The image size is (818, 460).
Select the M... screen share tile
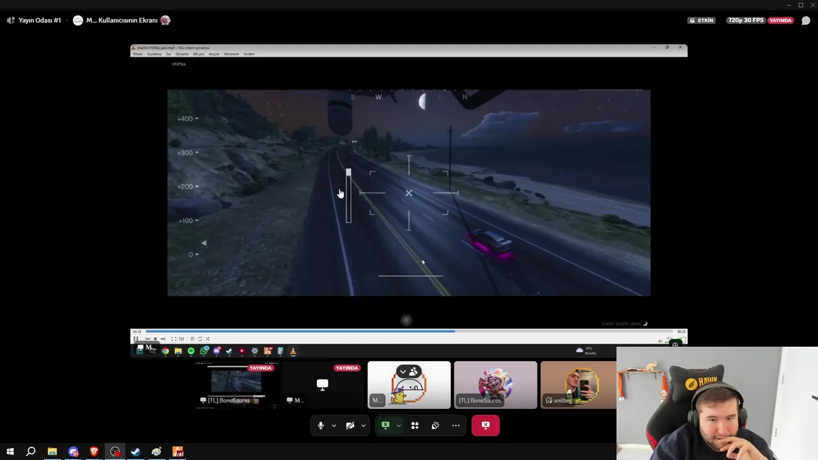point(323,385)
